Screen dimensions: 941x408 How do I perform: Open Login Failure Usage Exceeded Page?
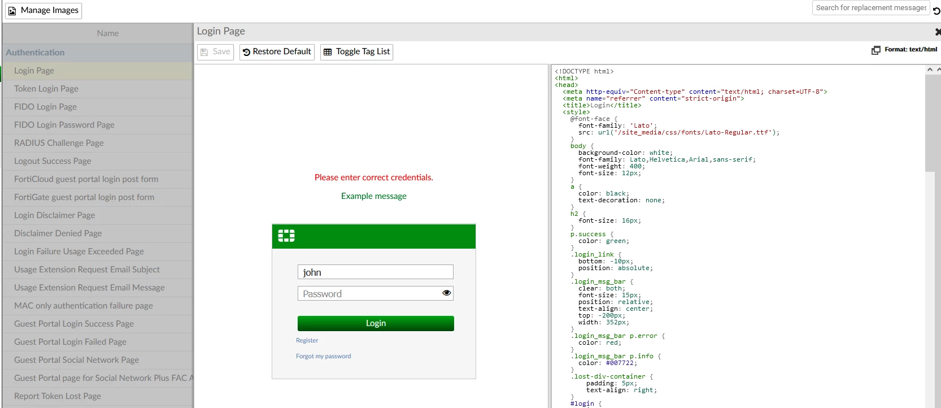tap(98, 251)
